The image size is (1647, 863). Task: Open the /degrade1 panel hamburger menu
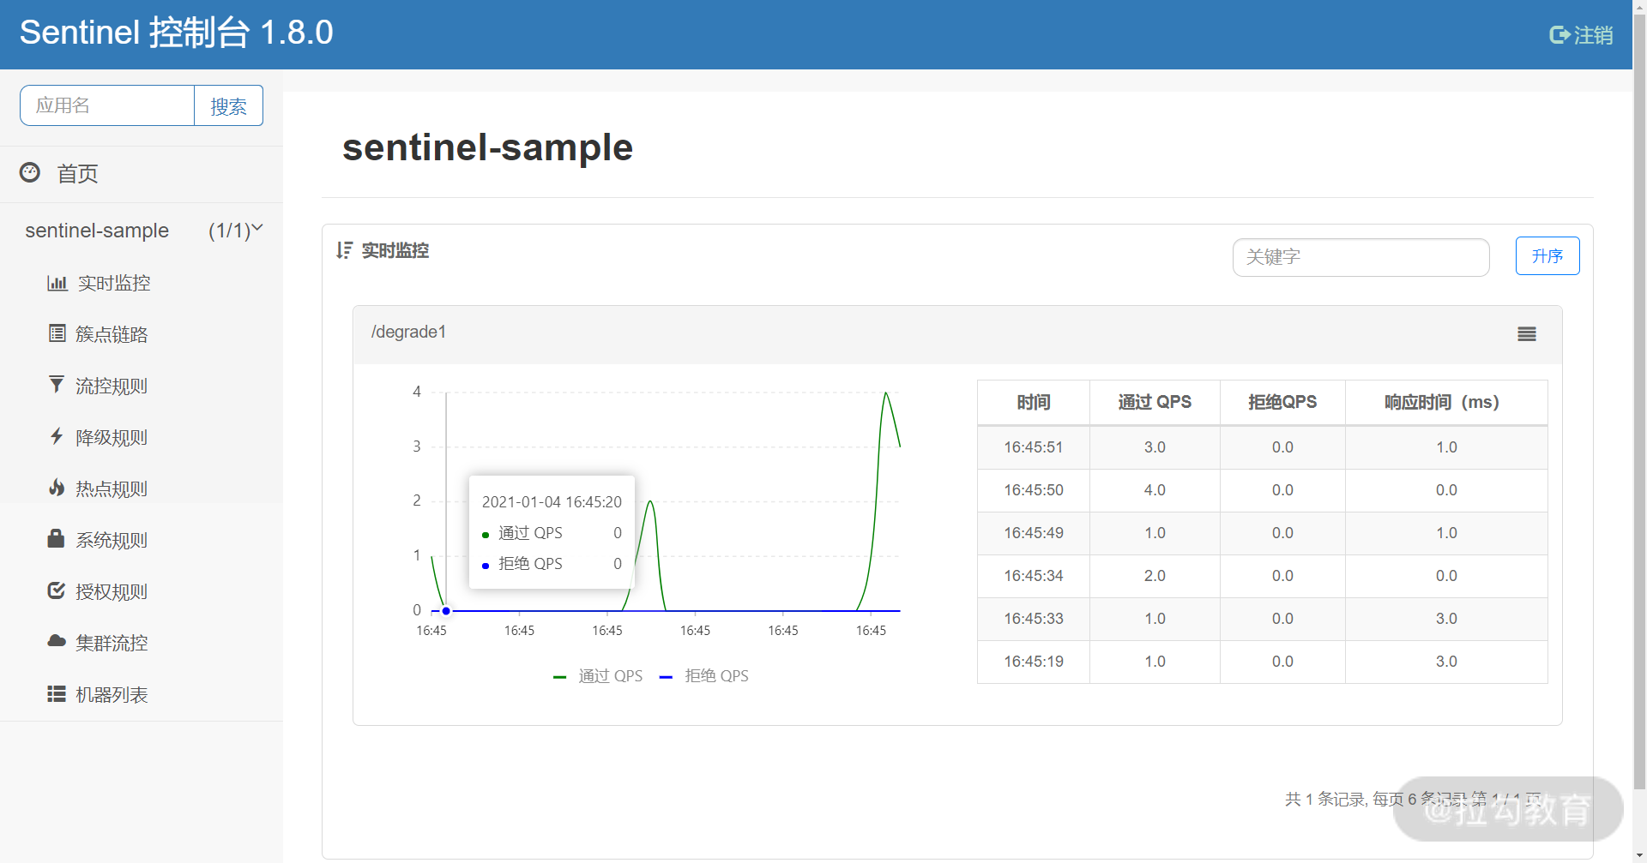[x=1527, y=334]
